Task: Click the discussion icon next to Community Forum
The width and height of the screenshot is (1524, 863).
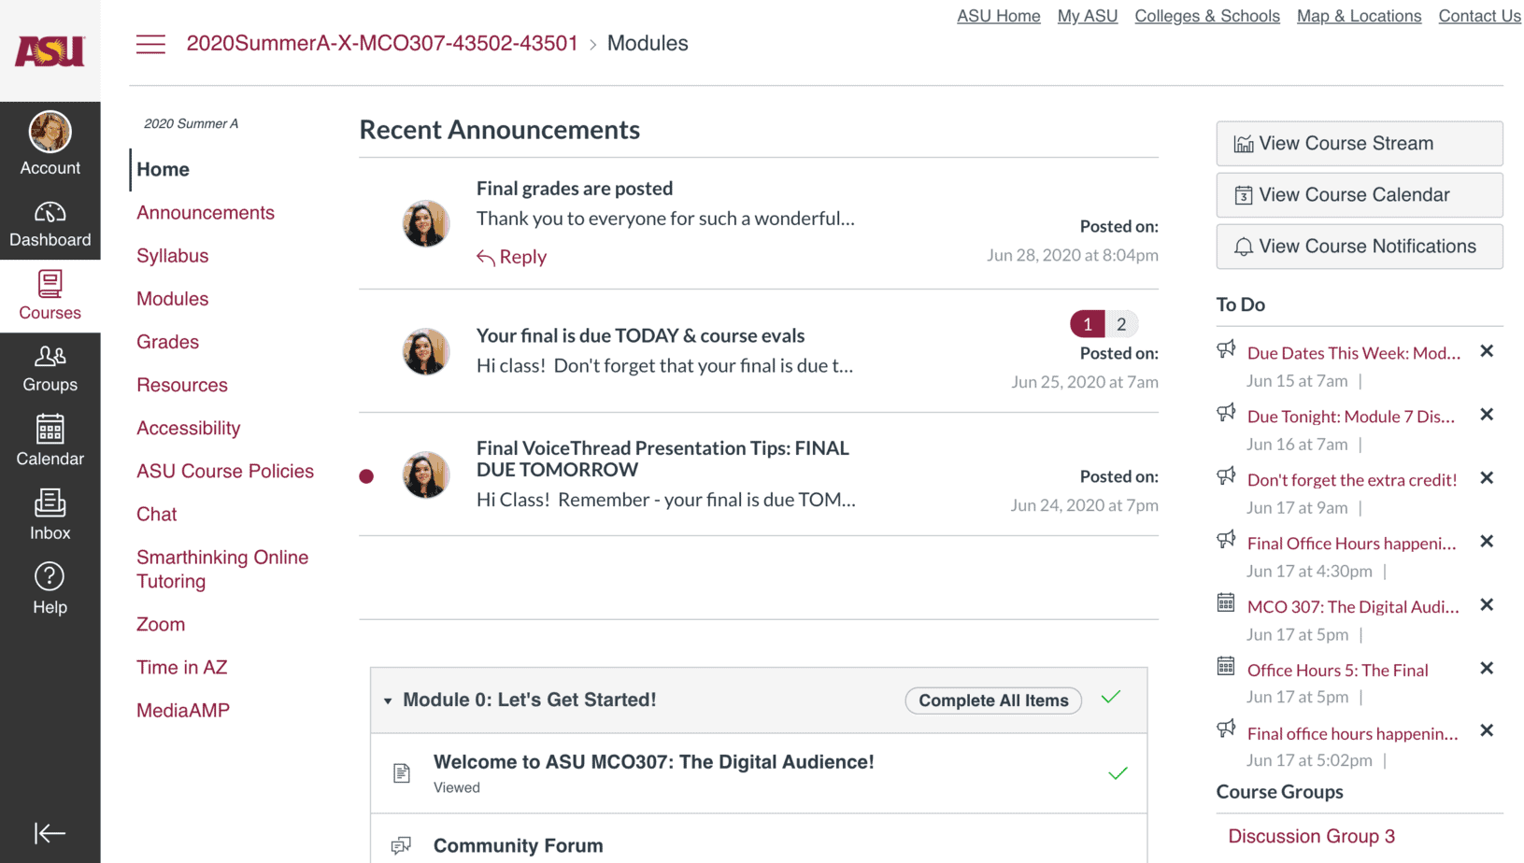Action: coord(402,845)
